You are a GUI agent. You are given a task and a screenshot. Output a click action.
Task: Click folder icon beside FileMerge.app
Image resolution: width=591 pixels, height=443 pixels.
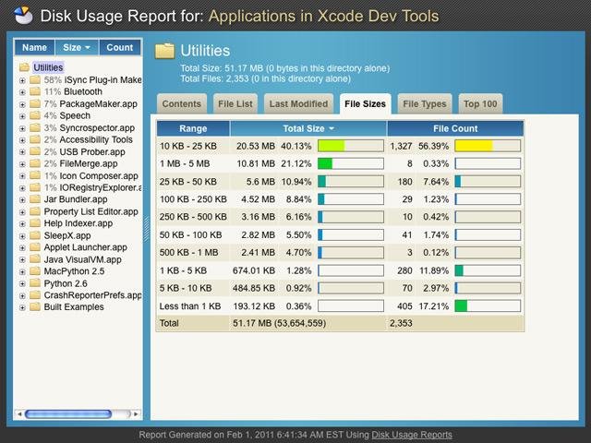(35, 163)
